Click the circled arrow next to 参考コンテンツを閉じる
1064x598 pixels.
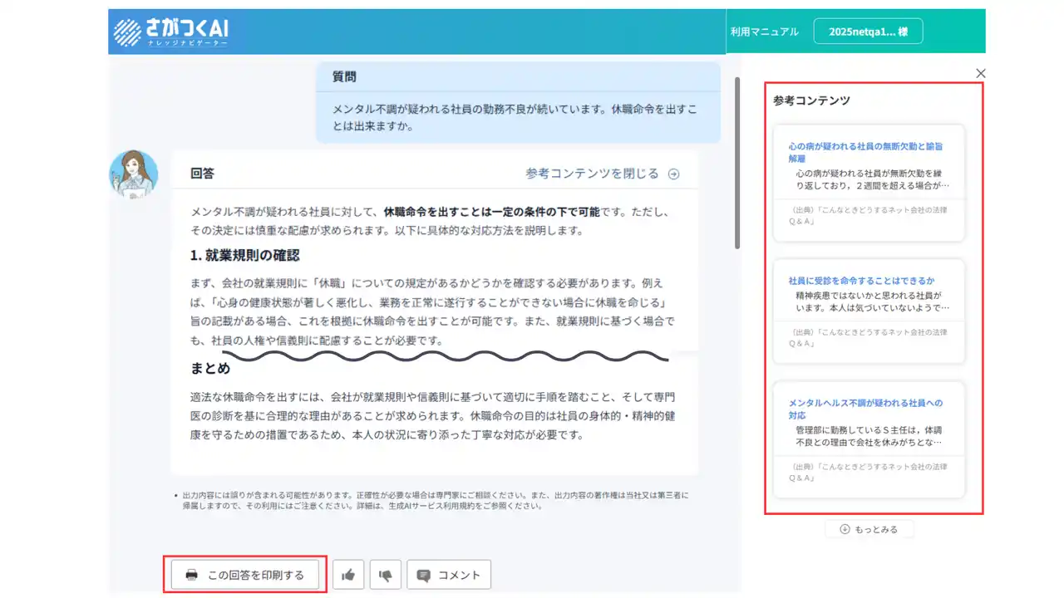(674, 174)
